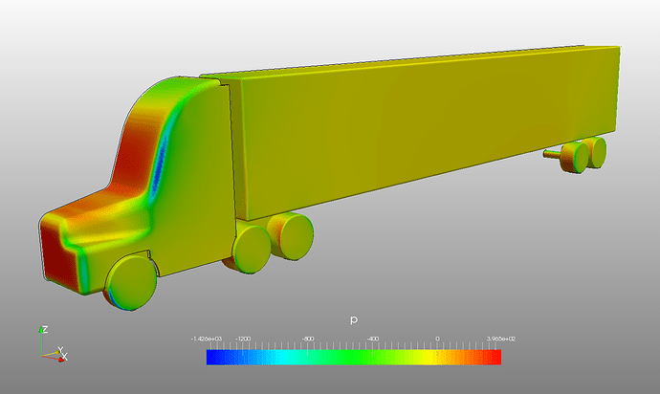Click the '-800' legend tick label
The height and width of the screenshot is (394, 660).
pyautogui.click(x=308, y=339)
